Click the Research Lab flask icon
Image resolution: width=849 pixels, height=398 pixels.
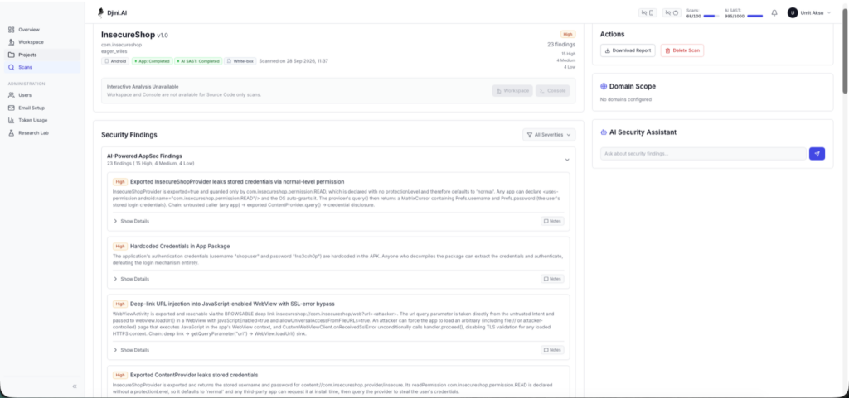[x=12, y=133]
